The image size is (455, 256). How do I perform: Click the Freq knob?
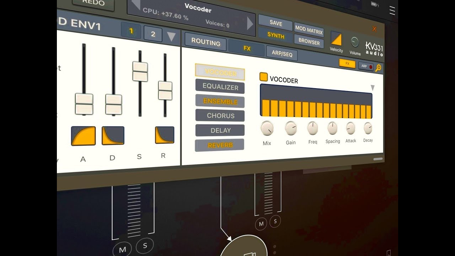click(x=313, y=128)
